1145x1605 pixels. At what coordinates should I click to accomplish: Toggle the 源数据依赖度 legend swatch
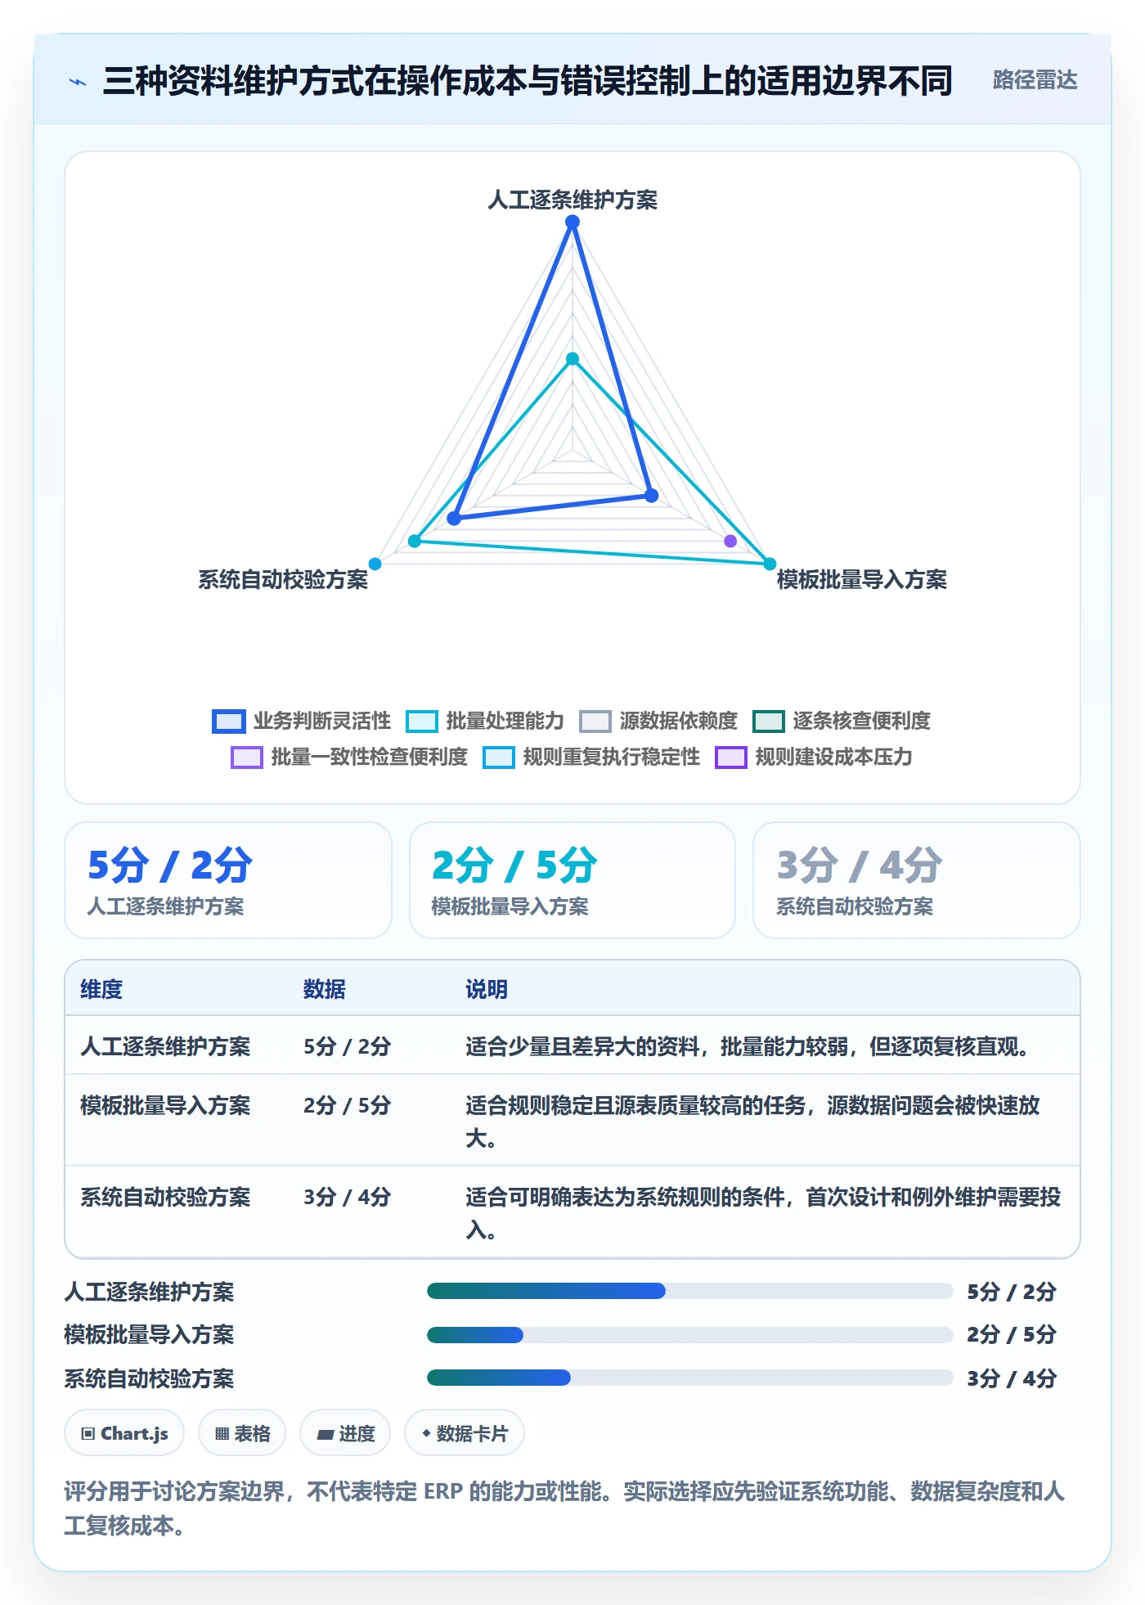[595, 722]
